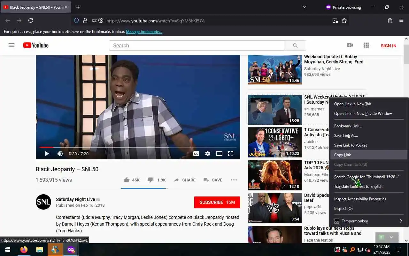Bookmark this page with the star
This screenshot has width=409, height=256.
344,20
